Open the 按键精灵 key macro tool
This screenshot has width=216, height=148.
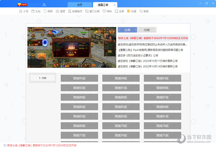pyautogui.click(x=75, y=11)
